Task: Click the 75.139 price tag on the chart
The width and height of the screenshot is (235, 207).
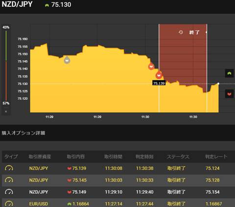Action: pyautogui.click(x=159, y=83)
